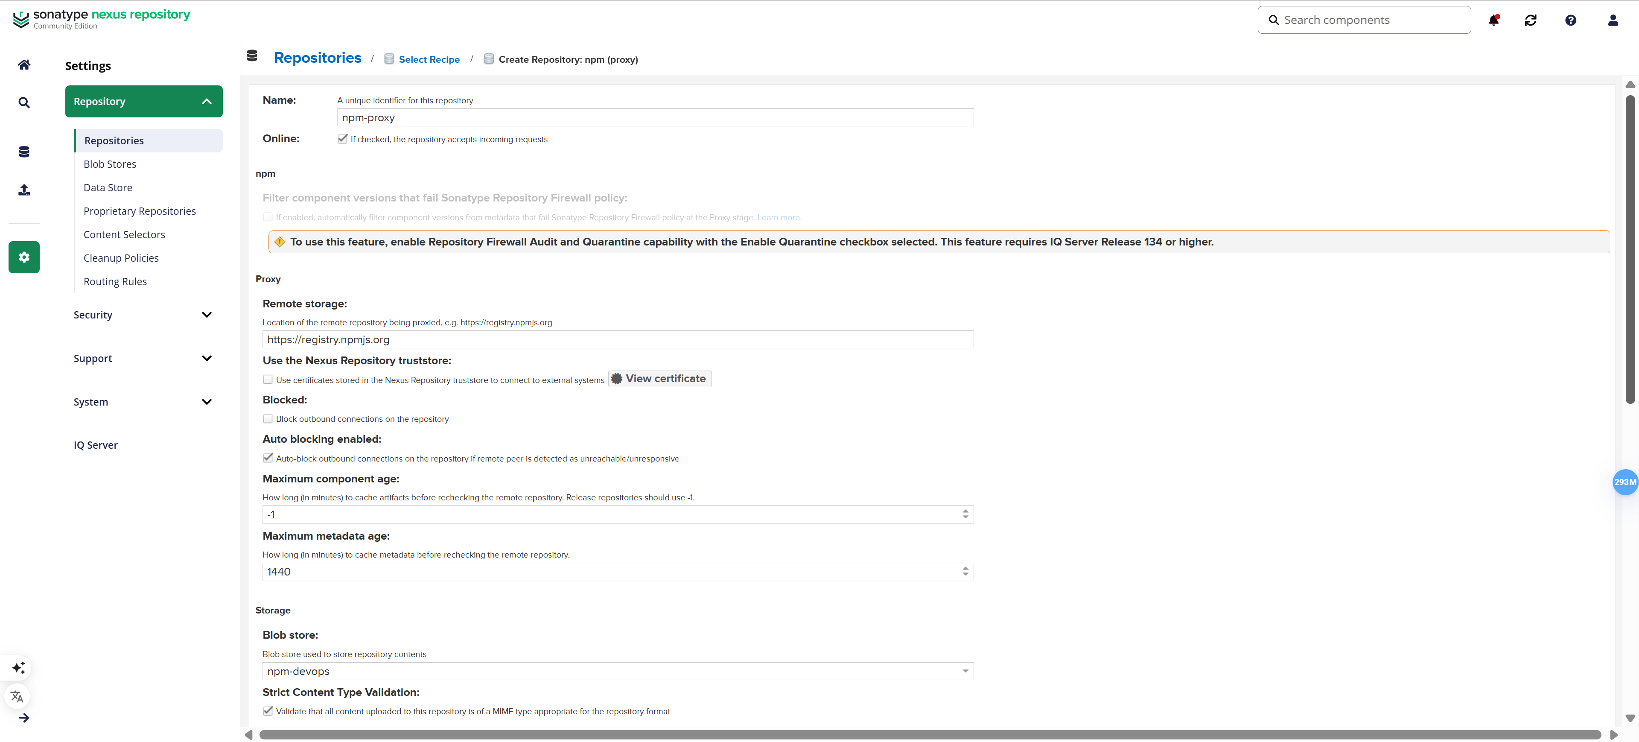
Task: Focus the Maximum component age field
Action: pyautogui.click(x=618, y=514)
